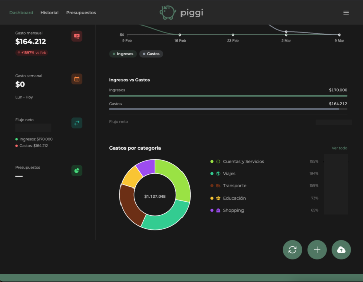Switch to the Historial tab
Image resolution: width=363 pixels, height=282 pixels.
tap(49, 13)
